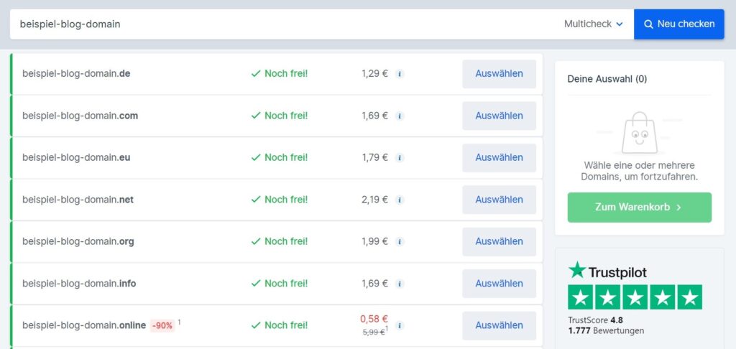Select the .net domain with Auswählen
This screenshot has height=349, width=736.
[x=499, y=200]
